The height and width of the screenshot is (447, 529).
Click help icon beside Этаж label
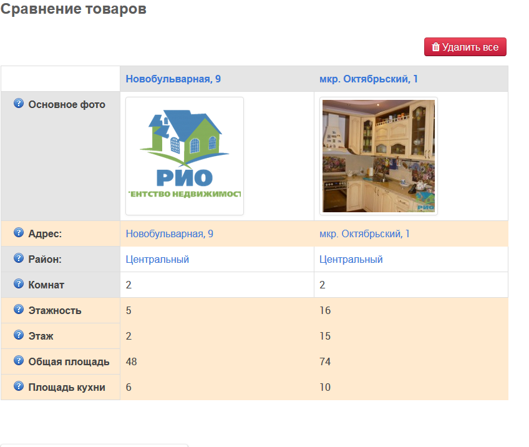(x=19, y=336)
